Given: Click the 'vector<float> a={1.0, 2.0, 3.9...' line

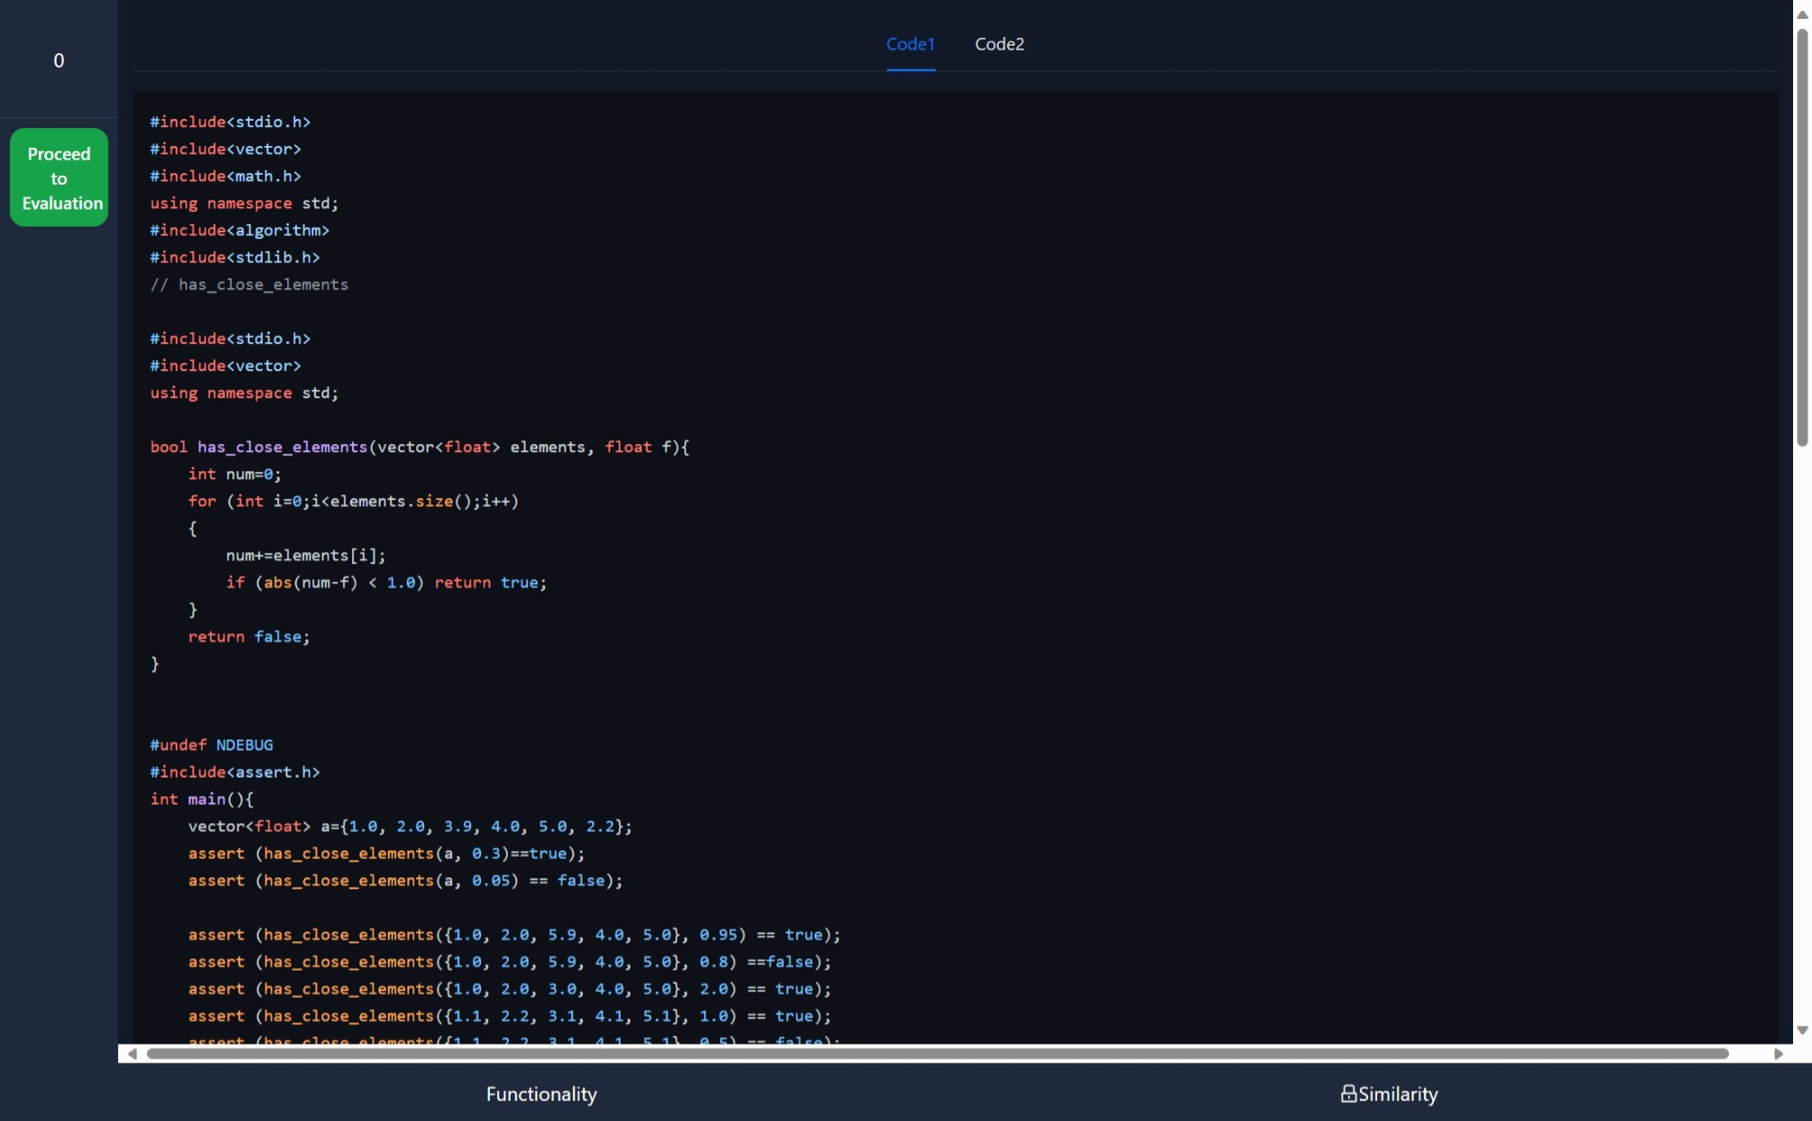Looking at the screenshot, I should 411,826.
